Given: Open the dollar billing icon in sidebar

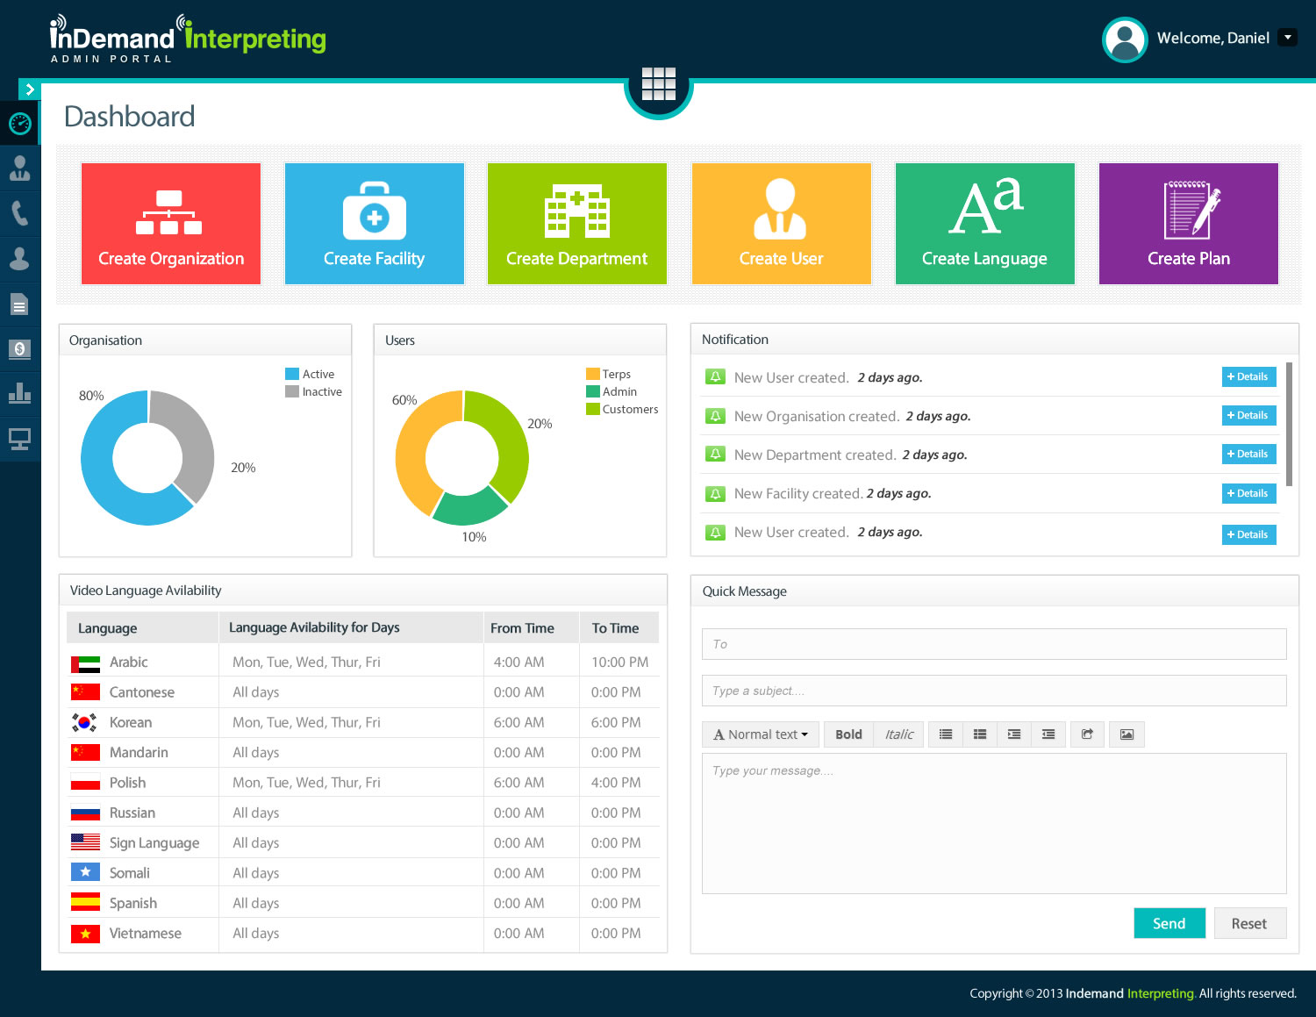Looking at the screenshot, I should pos(19,349).
